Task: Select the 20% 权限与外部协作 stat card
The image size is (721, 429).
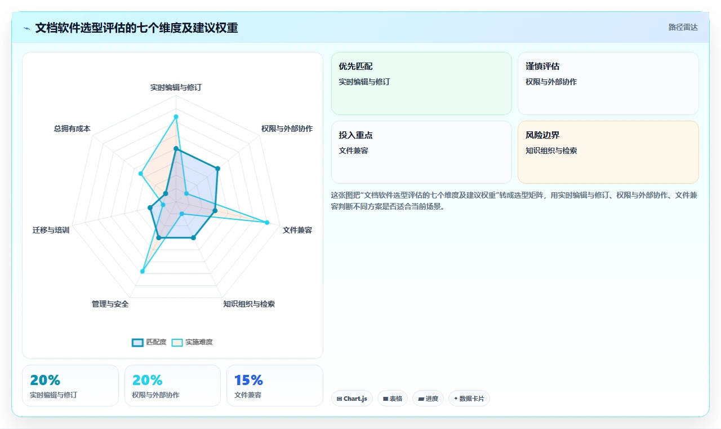Action: coord(172,386)
